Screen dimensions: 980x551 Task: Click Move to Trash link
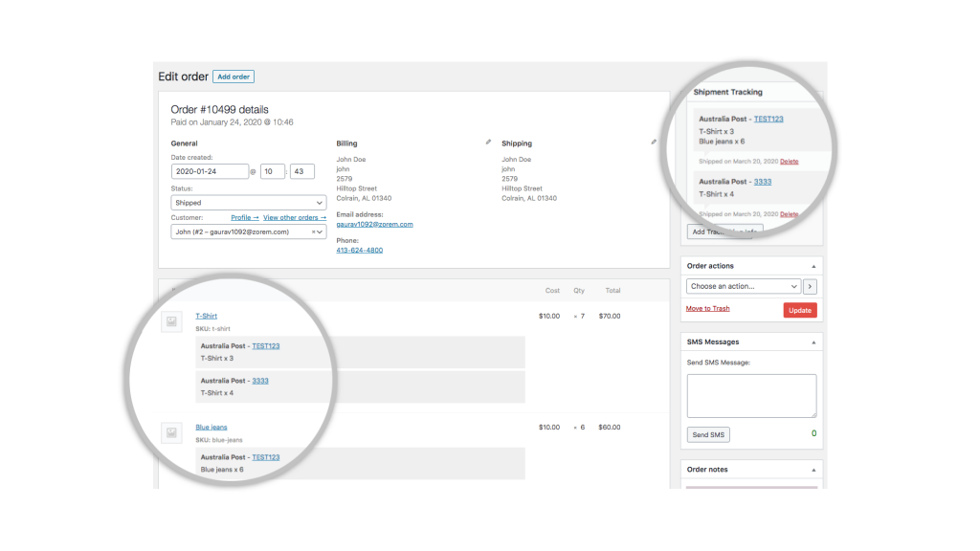pyautogui.click(x=707, y=309)
